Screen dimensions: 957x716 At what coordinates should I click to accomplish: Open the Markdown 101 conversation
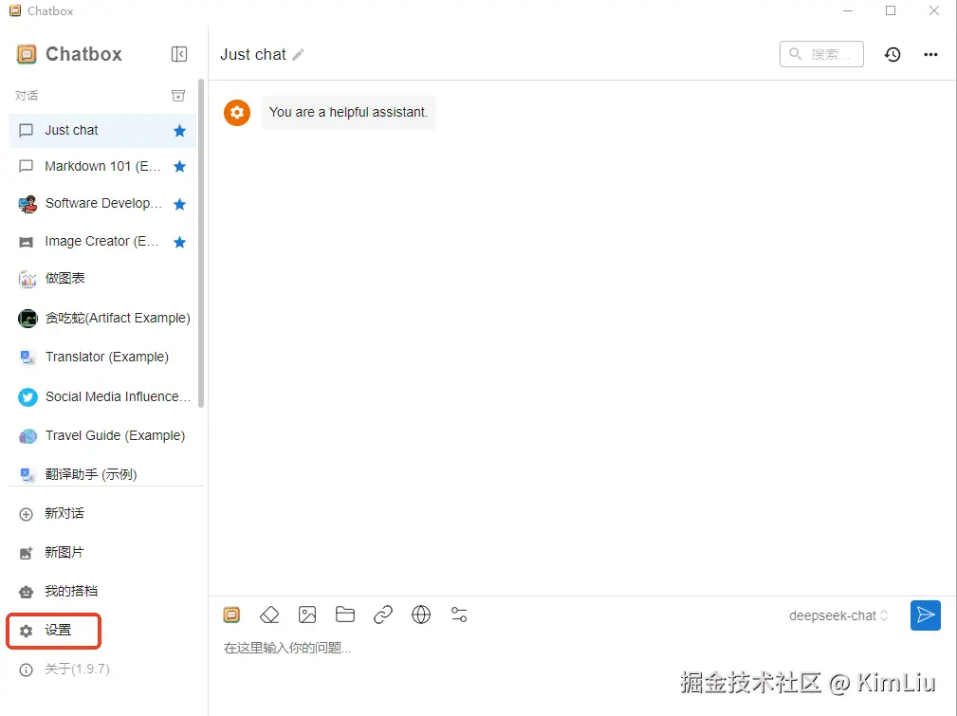point(102,166)
